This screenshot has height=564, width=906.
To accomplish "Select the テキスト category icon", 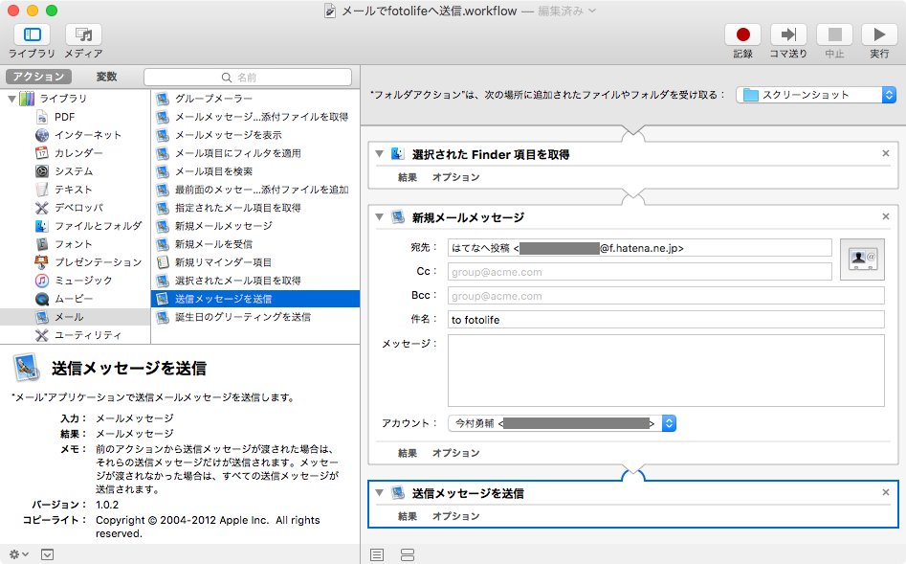I will coord(41,190).
